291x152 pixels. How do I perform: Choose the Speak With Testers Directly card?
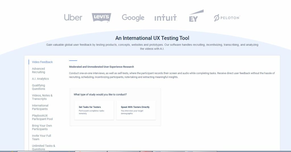click(x=136, y=110)
